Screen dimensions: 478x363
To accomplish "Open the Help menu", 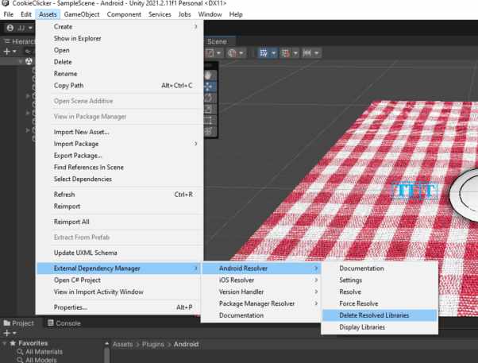I will point(236,14).
